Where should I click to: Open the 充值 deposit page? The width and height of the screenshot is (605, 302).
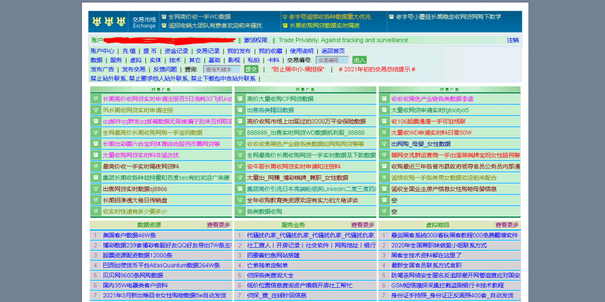point(129,51)
